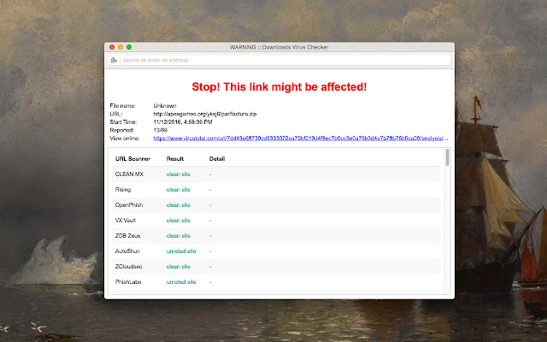This screenshot has height=342, width=547.
Task: Select the OpenPhish scanner name
Action: coord(129,205)
